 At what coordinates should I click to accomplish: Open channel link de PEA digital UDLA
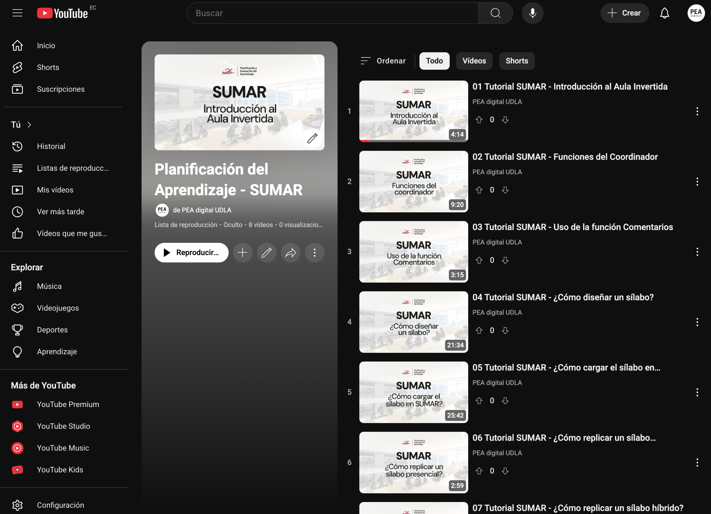pos(202,210)
